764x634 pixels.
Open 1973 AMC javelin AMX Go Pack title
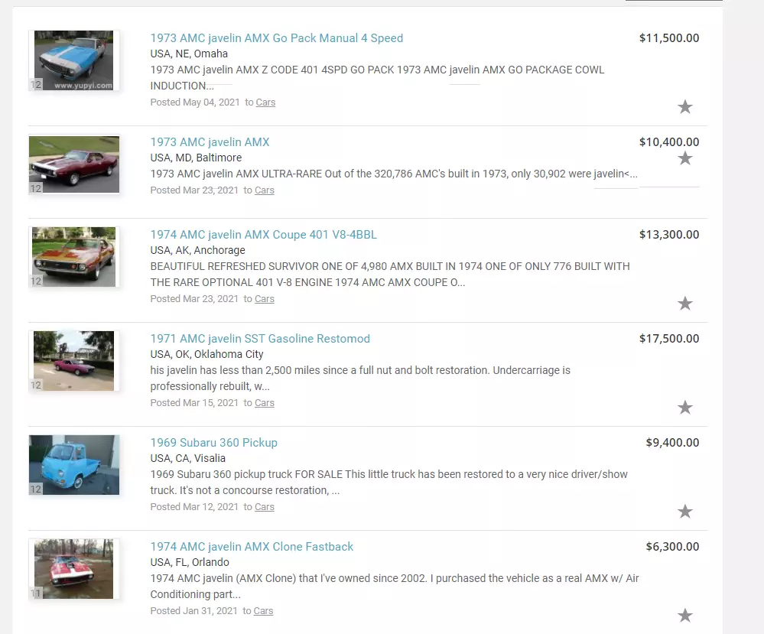(x=276, y=38)
